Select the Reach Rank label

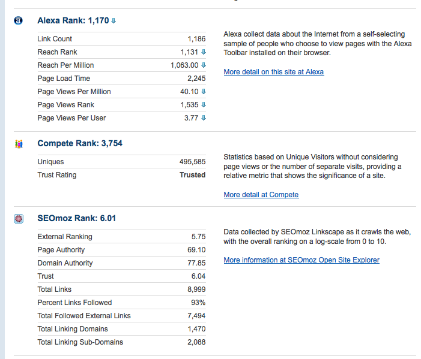pyautogui.click(x=57, y=52)
